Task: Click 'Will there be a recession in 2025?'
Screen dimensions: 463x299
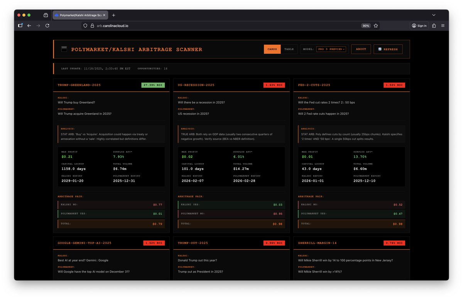Action: click(201, 102)
